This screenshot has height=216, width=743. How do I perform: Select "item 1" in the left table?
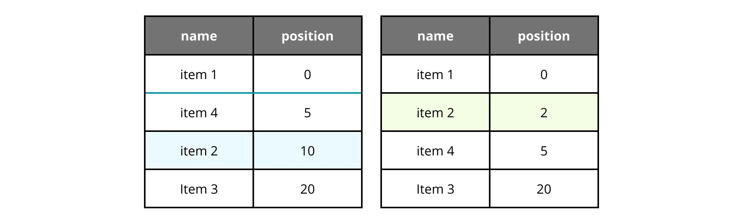[199, 74]
